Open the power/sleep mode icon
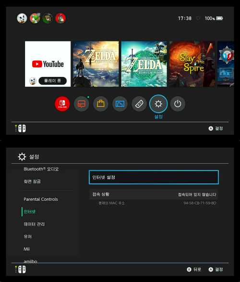 [178, 104]
